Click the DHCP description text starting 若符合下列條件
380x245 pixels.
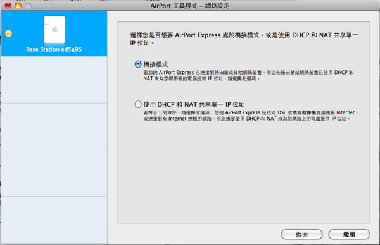(x=250, y=116)
